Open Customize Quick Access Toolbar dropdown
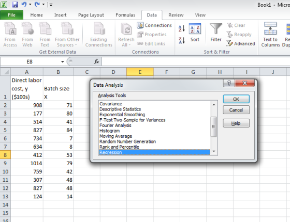This screenshot has height=222, width=290. 51,5
